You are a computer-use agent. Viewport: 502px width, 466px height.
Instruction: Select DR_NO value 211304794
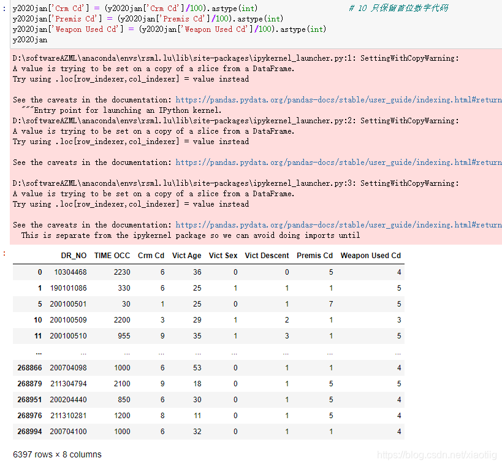tap(69, 384)
